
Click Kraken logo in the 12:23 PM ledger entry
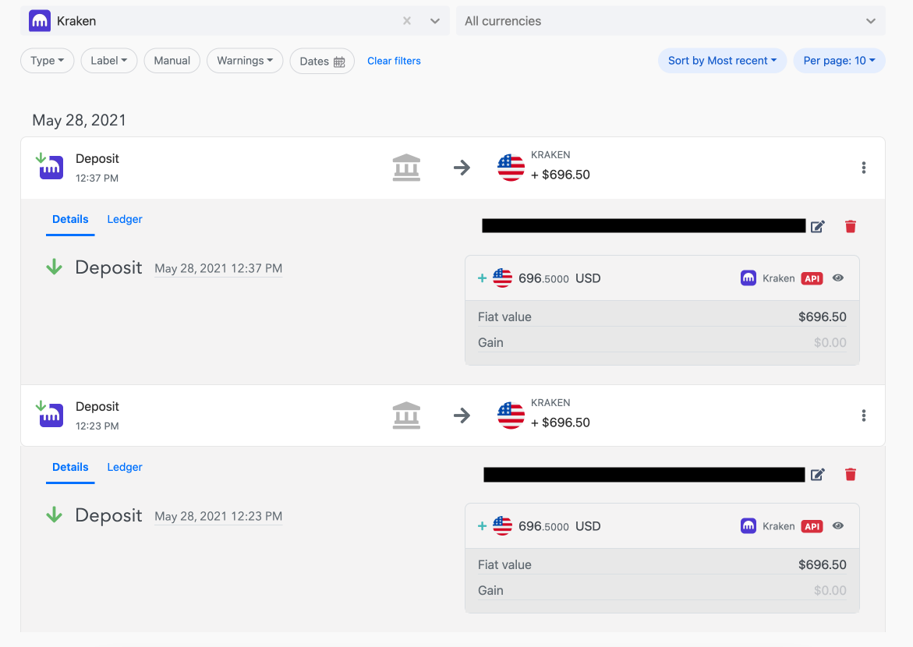click(x=748, y=526)
